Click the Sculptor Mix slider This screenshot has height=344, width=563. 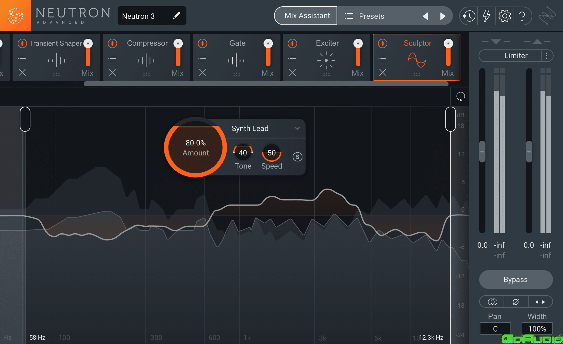pyautogui.click(x=448, y=53)
